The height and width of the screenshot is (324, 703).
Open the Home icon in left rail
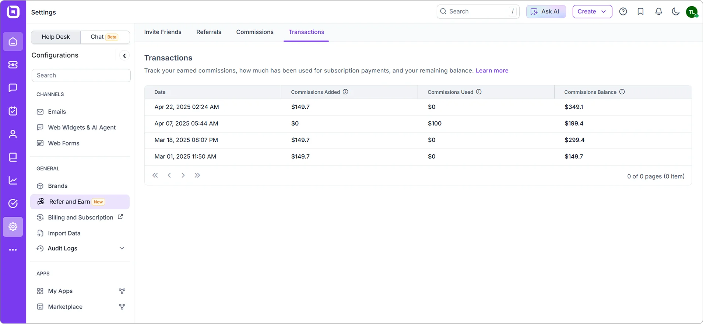click(13, 42)
